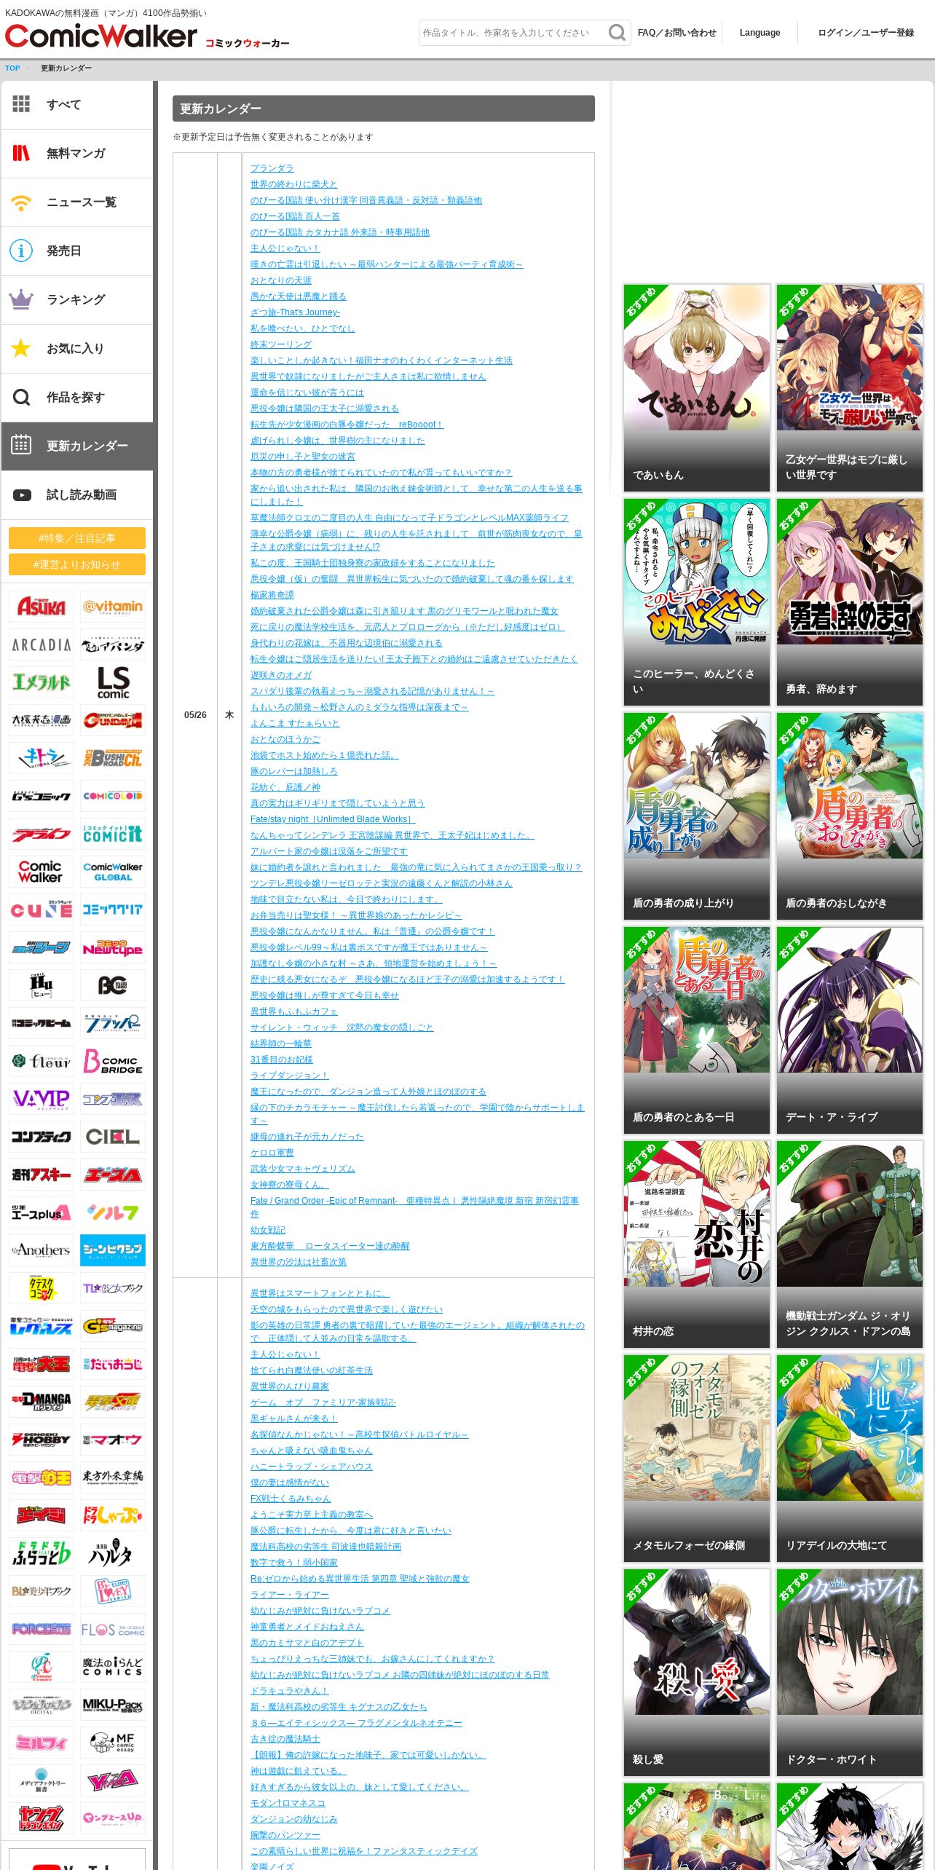The image size is (935, 1870).
Task: Open このヒーラー、めんどくさい thumbnail
Action: pos(696,601)
